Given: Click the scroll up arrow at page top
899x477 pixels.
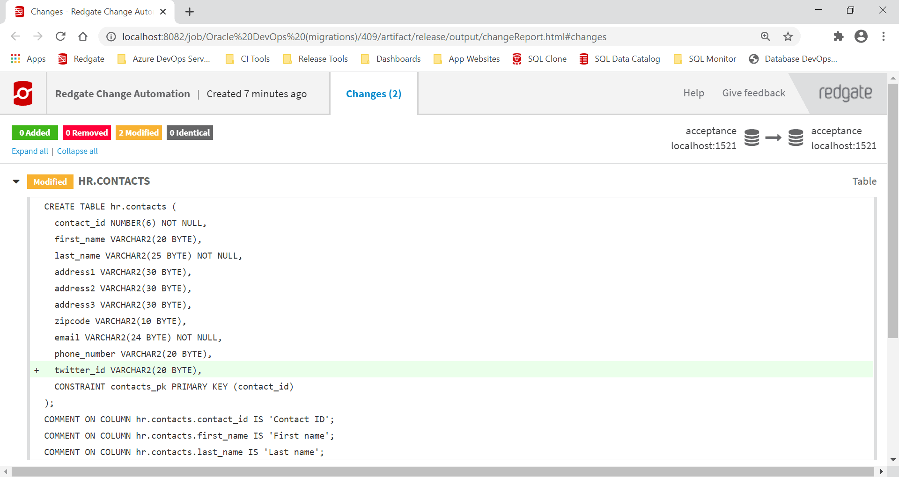Looking at the screenshot, I should tap(893, 78).
